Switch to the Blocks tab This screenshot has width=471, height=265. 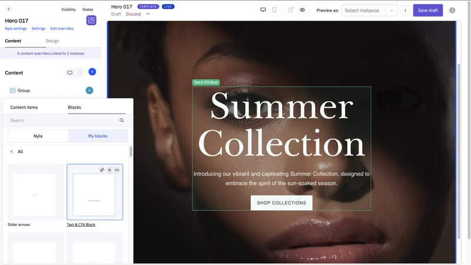point(75,107)
